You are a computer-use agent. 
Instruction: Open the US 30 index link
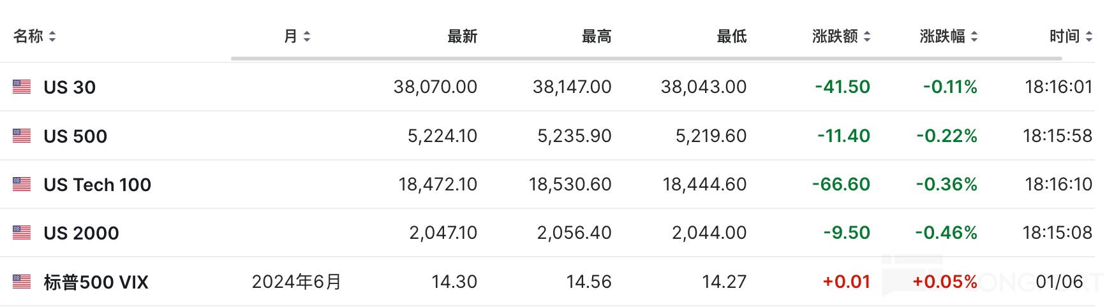click(x=70, y=87)
